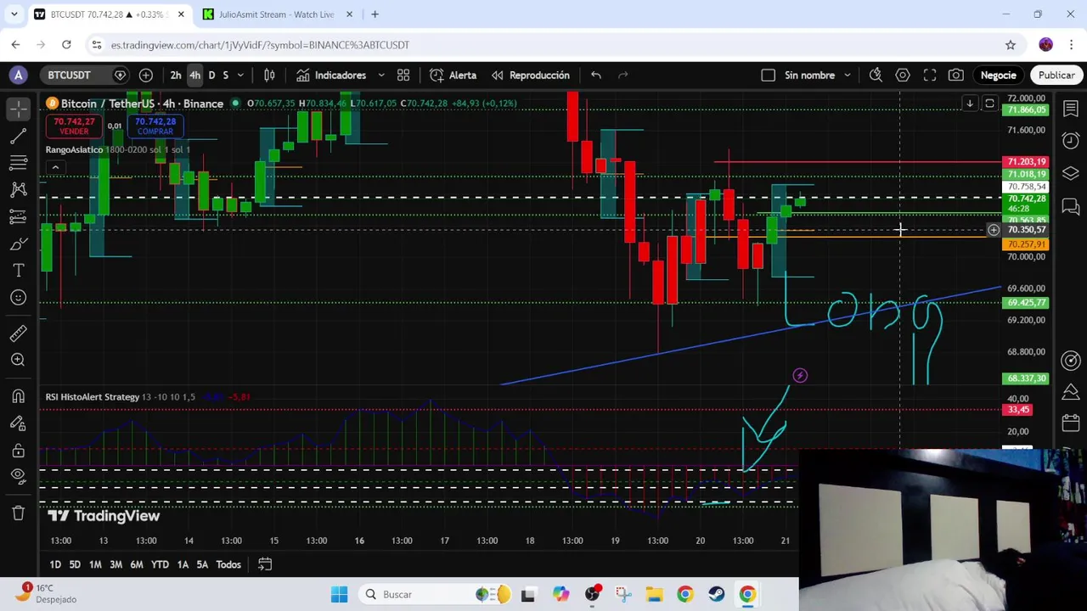Toggle the maximize-pane button on chart
This screenshot has height=611, width=1087.
[989, 104]
